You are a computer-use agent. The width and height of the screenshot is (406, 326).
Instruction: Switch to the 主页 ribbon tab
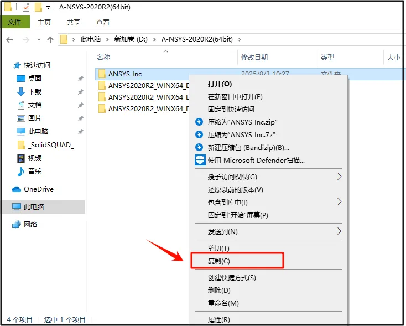tap(44, 22)
